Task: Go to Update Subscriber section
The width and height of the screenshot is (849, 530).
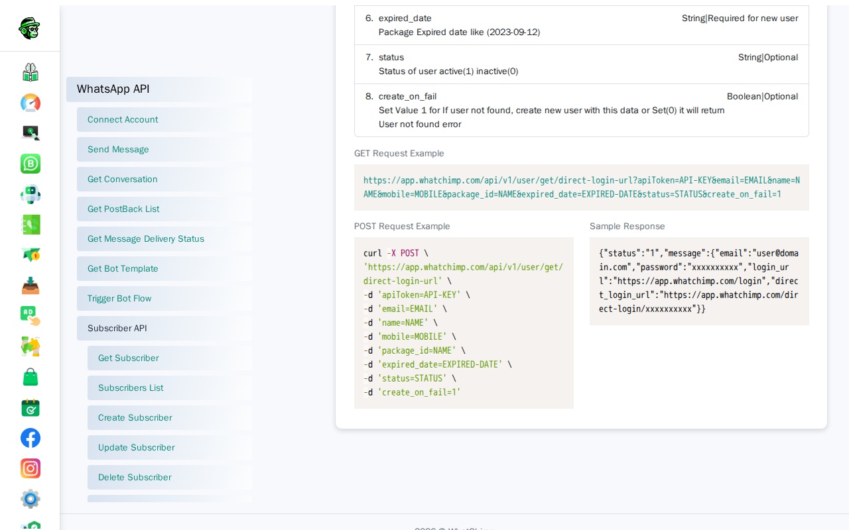Action: coord(170,448)
